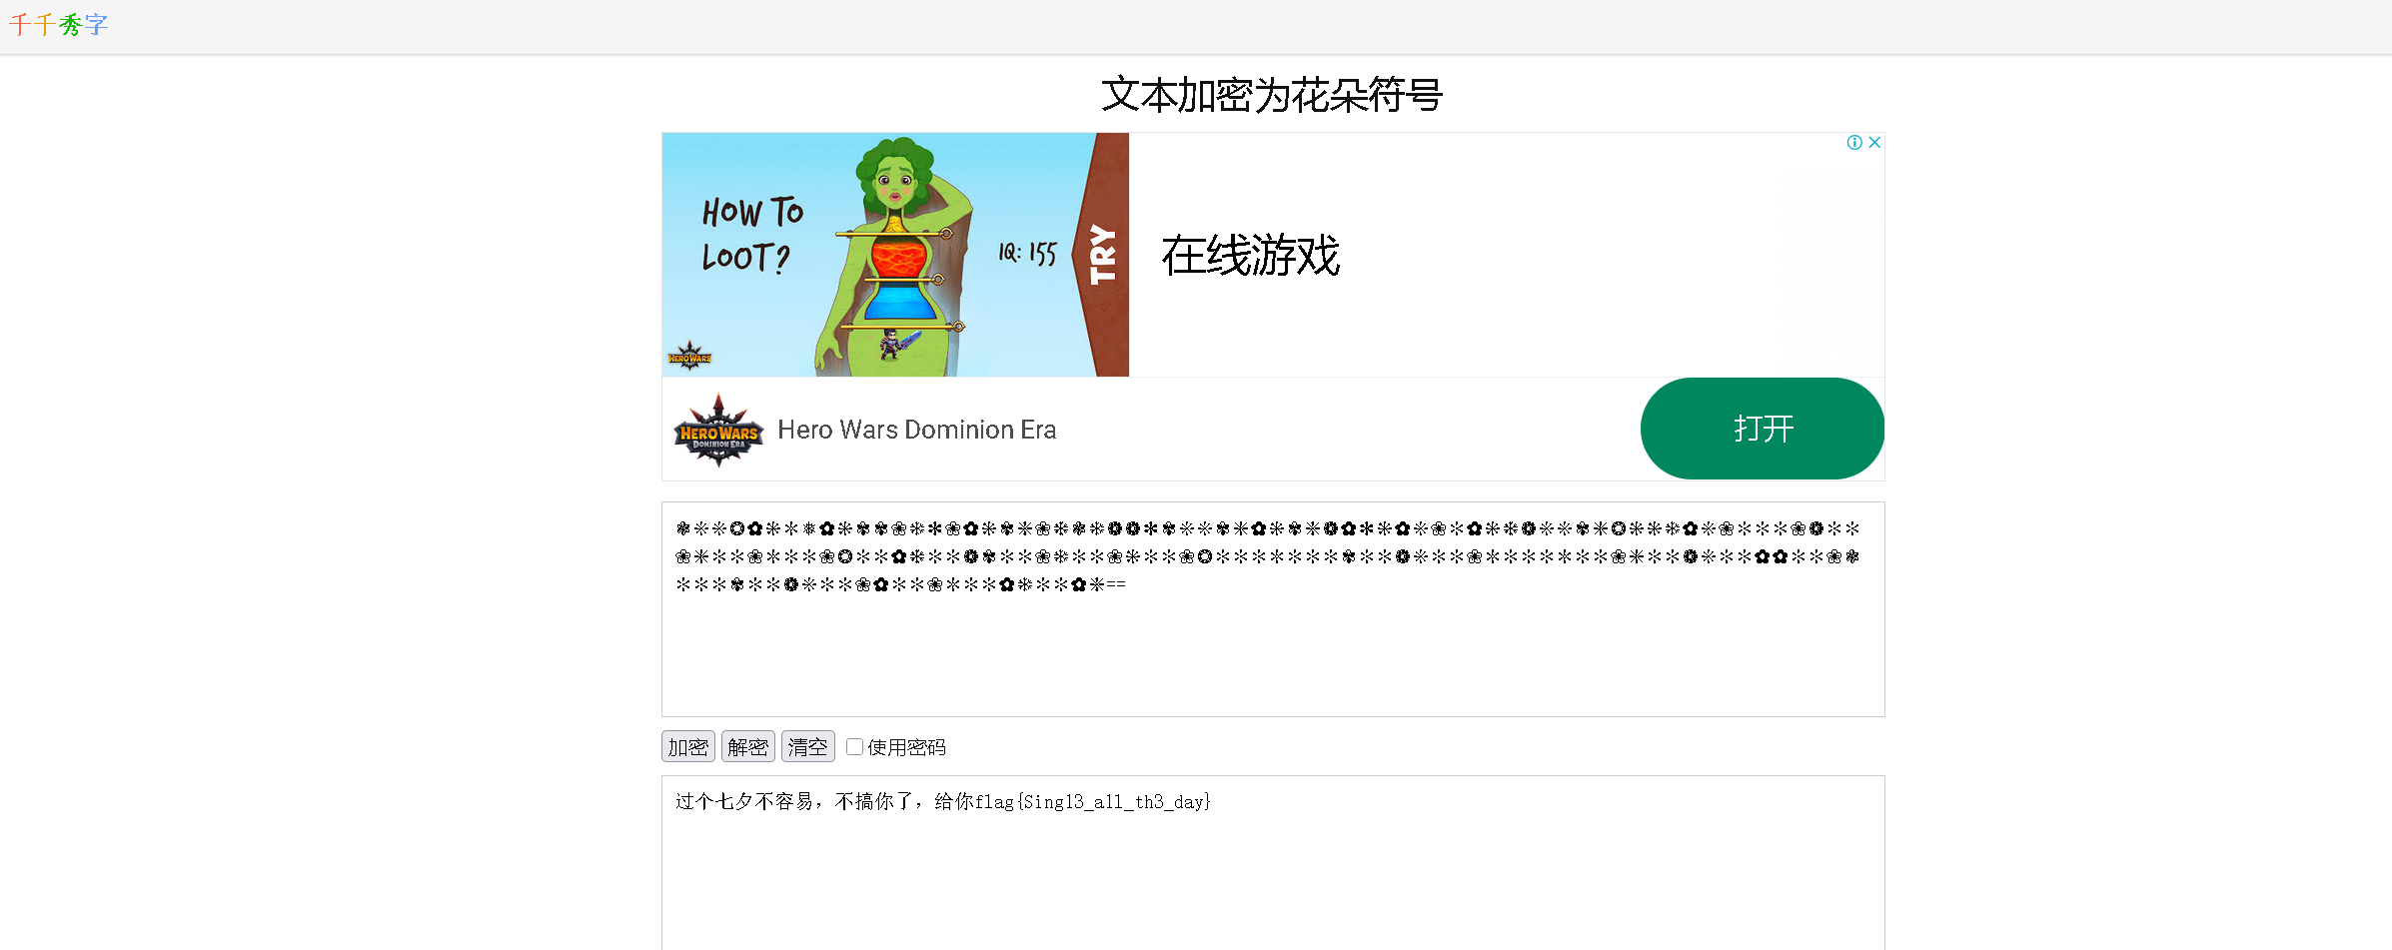Focus the decrypted flag output textarea
The height and width of the screenshot is (950, 2392).
click(1273, 863)
